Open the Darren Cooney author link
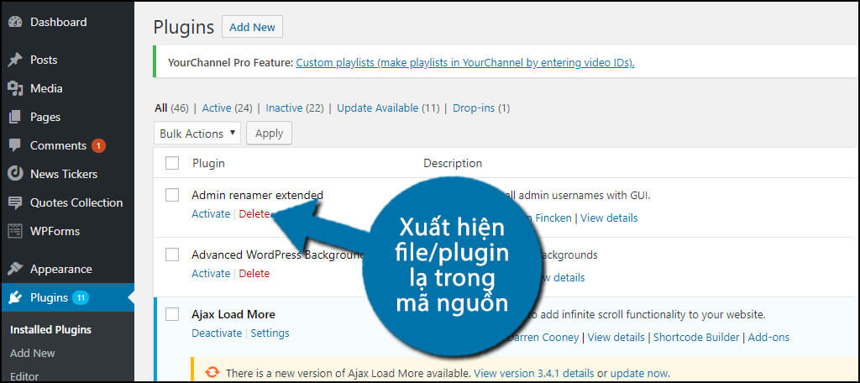Image resolution: width=860 pixels, height=383 pixels. (x=543, y=338)
